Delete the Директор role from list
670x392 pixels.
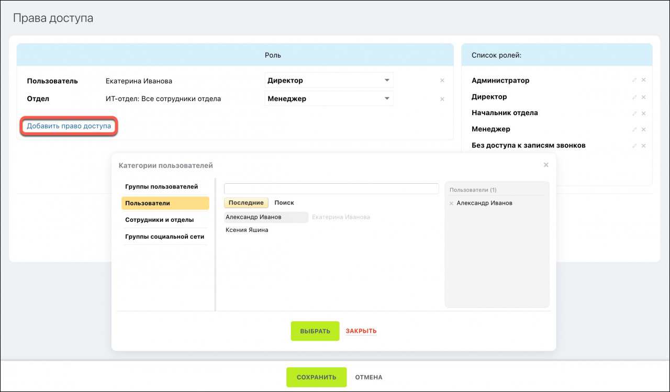(644, 97)
